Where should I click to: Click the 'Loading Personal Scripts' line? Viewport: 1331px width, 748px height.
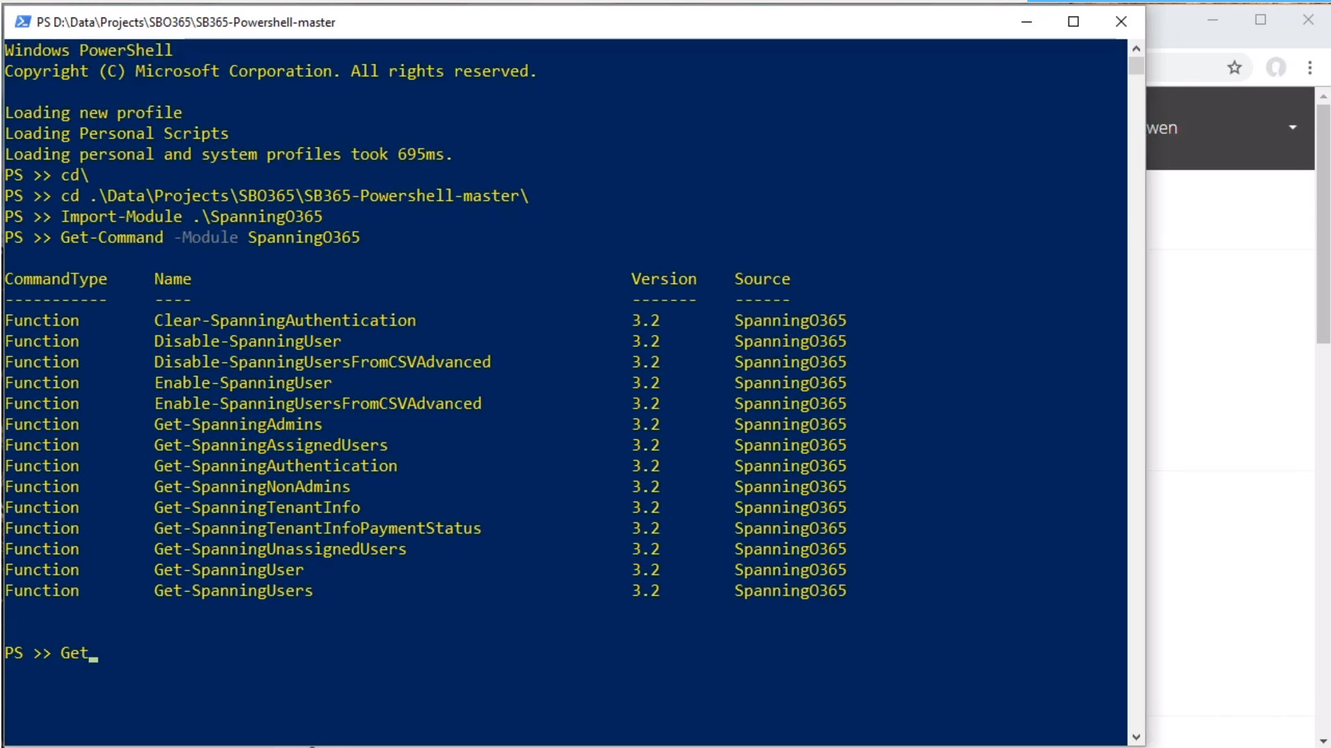116,134
